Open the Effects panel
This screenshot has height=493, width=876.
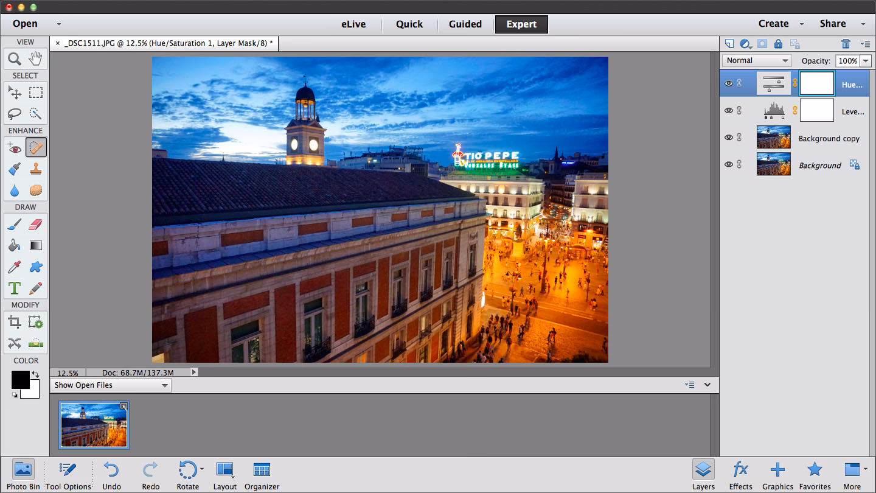740,475
